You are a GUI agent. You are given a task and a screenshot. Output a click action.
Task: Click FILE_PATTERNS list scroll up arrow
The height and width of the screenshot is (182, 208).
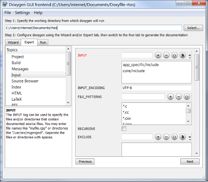point(188,106)
